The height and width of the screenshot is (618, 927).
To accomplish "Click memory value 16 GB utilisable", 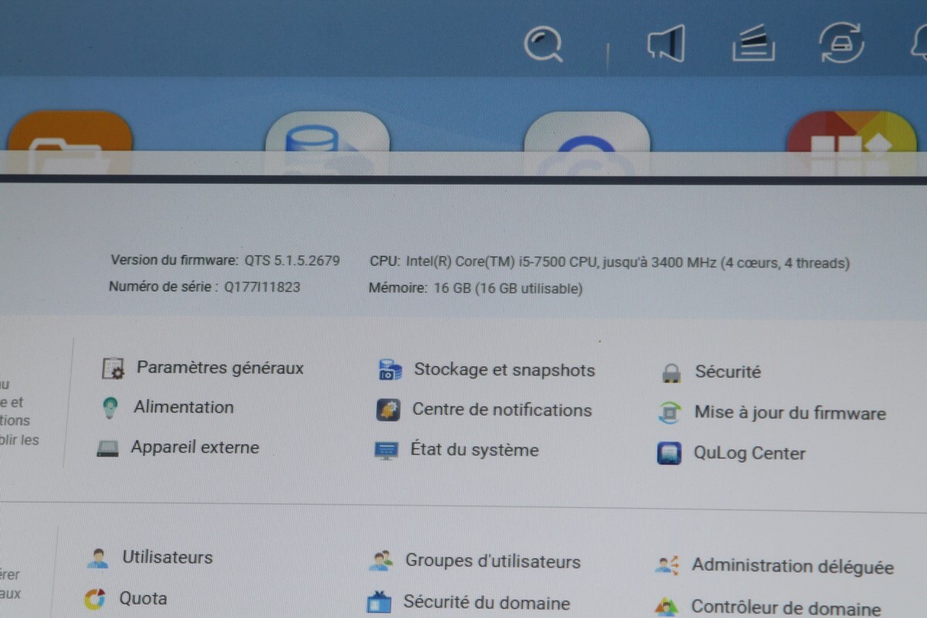I will pyautogui.click(x=508, y=289).
